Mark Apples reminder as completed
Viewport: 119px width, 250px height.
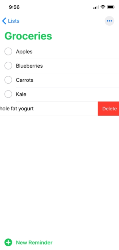click(x=8, y=51)
